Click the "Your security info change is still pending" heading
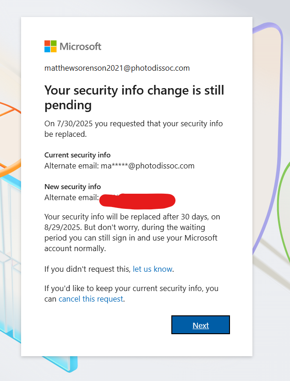This screenshot has height=381, width=290. tap(134, 97)
